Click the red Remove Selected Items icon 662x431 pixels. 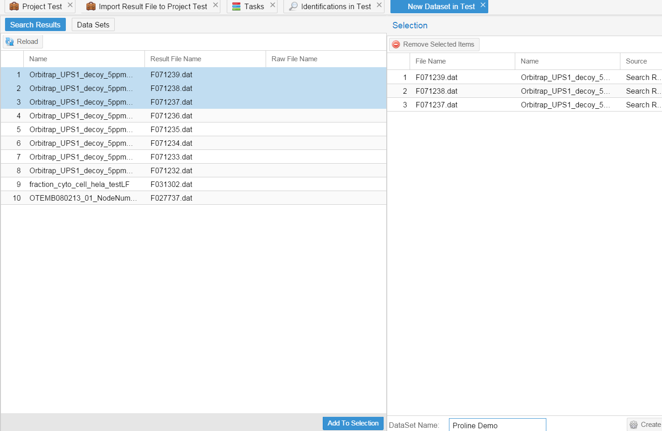pyautogui.click(x=396, y=44)
